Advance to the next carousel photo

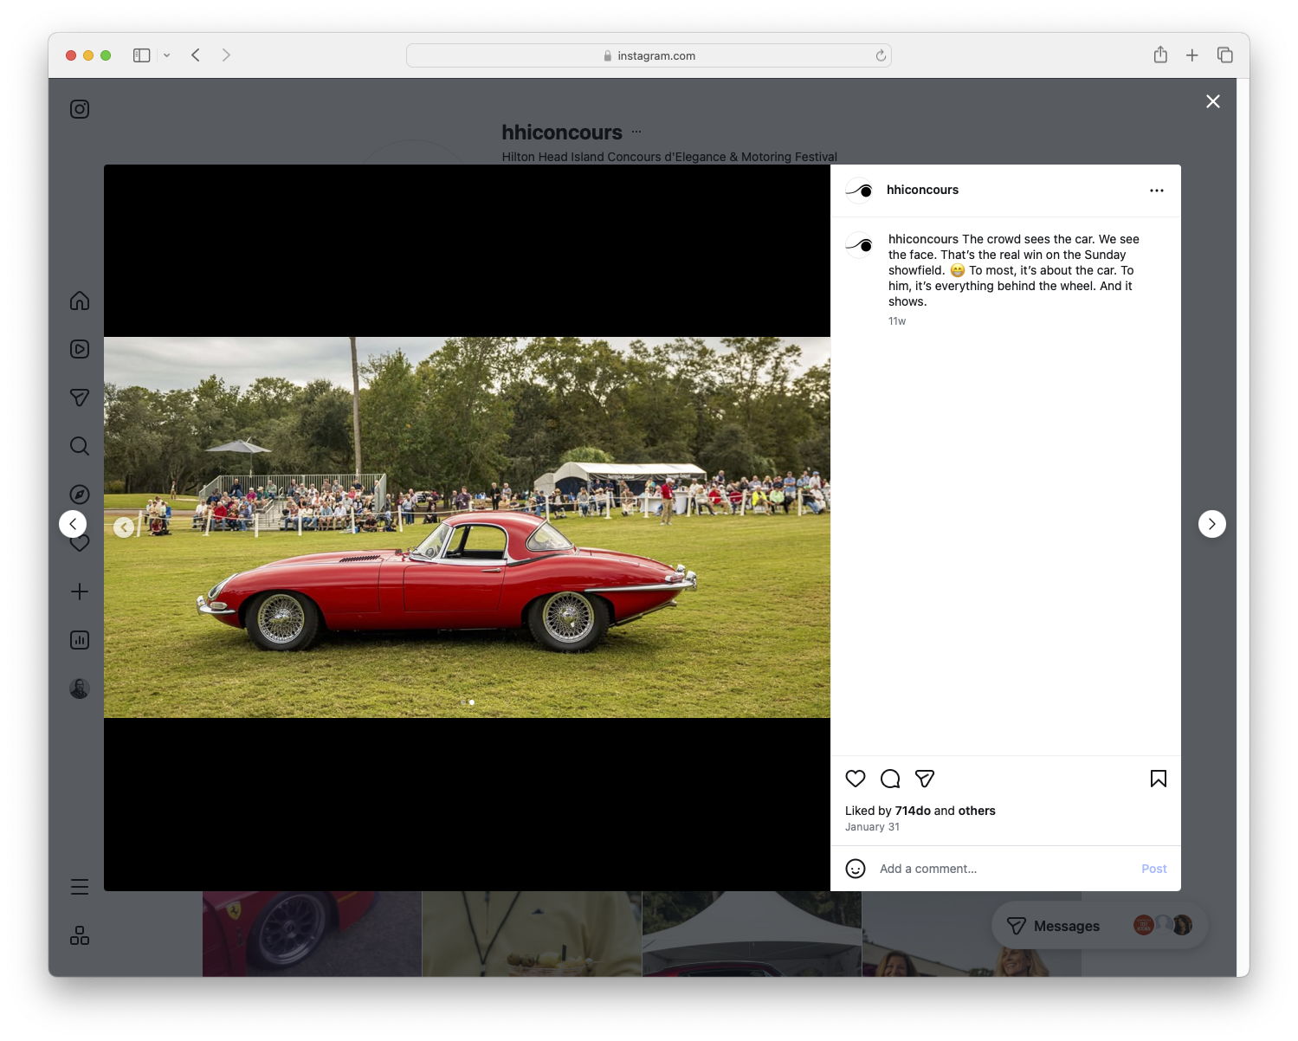click(1212, 524)
